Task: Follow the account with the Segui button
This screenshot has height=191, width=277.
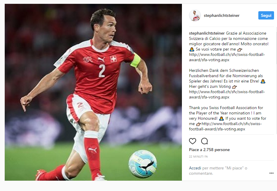Action: pyautogui.click(x=266, y=15)
